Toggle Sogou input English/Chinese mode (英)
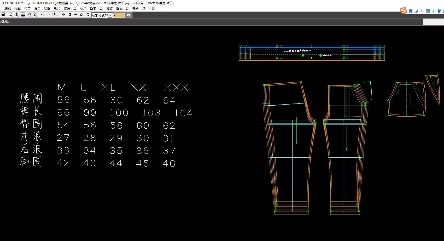Screen dimensions: 444x241 click(x=411, y=11)
